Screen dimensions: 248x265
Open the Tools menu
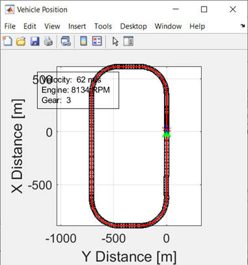[103, 26]
